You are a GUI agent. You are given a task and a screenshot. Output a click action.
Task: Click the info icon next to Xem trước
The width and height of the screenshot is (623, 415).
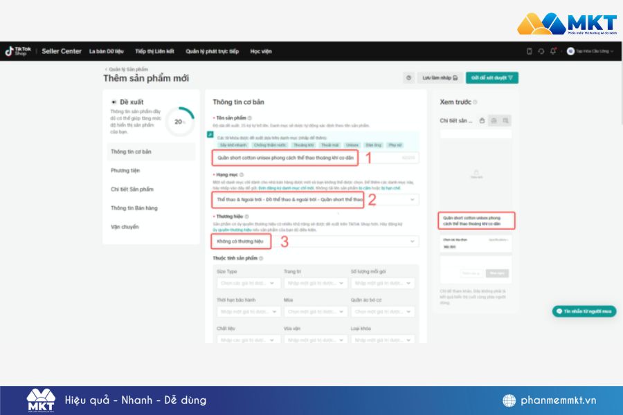[475, 102]
